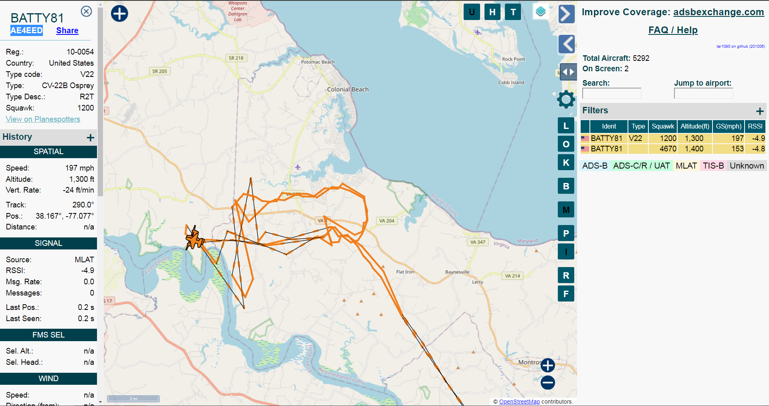Toggle the K map button
This screenshot has height=406, width=769.
566,163
